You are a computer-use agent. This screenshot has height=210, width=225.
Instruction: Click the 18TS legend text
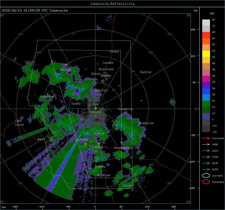pos(215,169)
